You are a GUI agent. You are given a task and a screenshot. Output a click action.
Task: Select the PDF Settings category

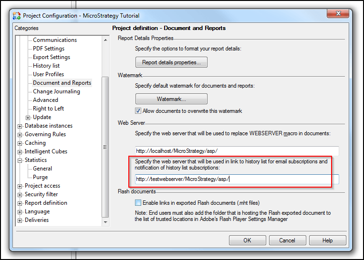(x=49, y=49)
